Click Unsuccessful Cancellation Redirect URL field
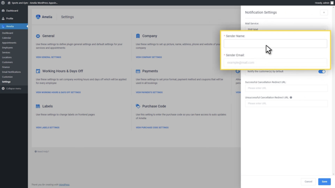 tap(286, 103)
